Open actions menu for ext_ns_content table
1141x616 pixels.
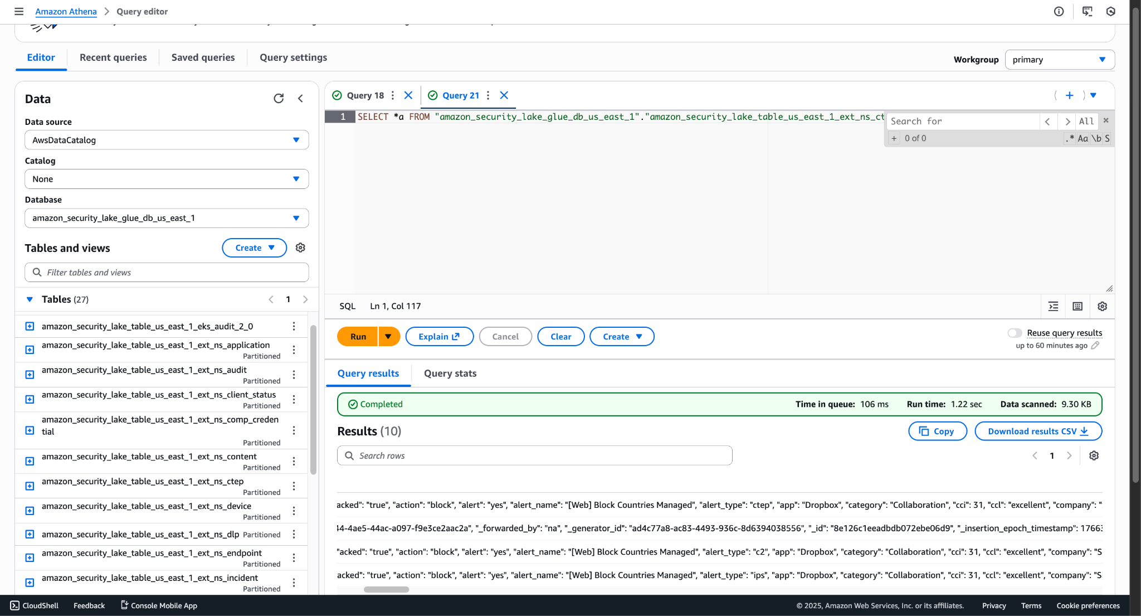pos(294,461)
